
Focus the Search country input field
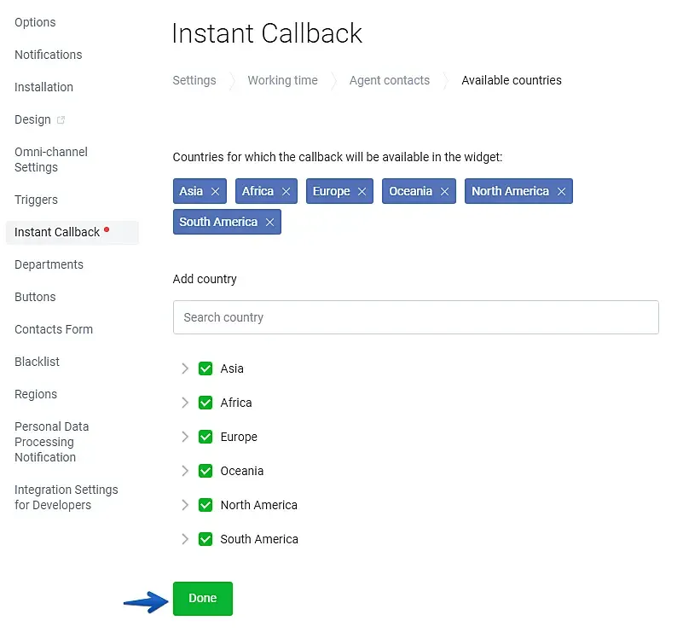[x=415, y=317]
